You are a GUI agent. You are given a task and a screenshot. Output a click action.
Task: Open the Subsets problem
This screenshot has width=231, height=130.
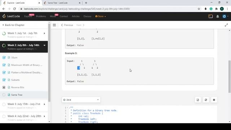[15, 80]
